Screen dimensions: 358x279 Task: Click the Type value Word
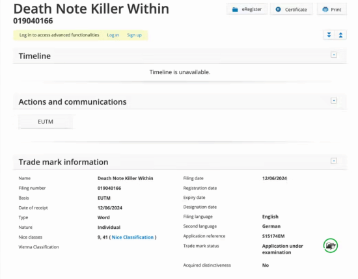[x=103, y=218]
